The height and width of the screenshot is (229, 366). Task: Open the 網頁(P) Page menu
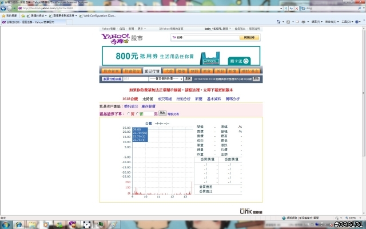[317, 22]
